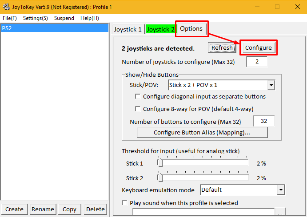Click the Stick 2 '2 %' value
307x217 pixels.
click(261, 178)
